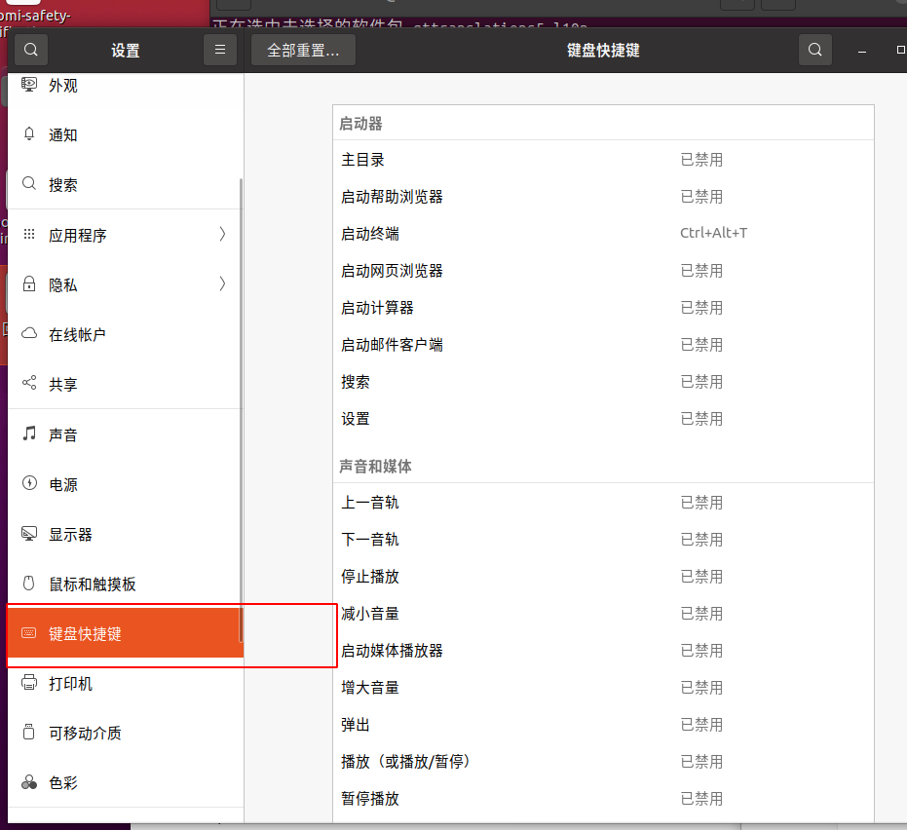Open the 打印机 settings page

[x=125, y=683]
